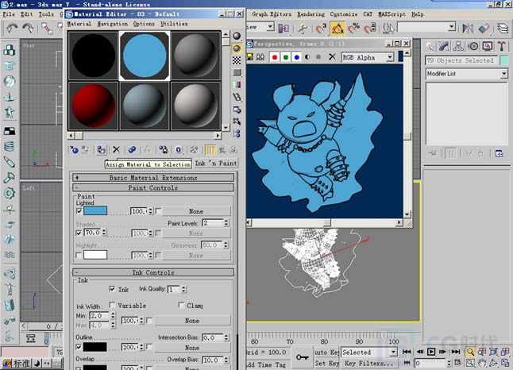
Task: Click Redo arrow in main toolbar
Action: click(28, 29)
